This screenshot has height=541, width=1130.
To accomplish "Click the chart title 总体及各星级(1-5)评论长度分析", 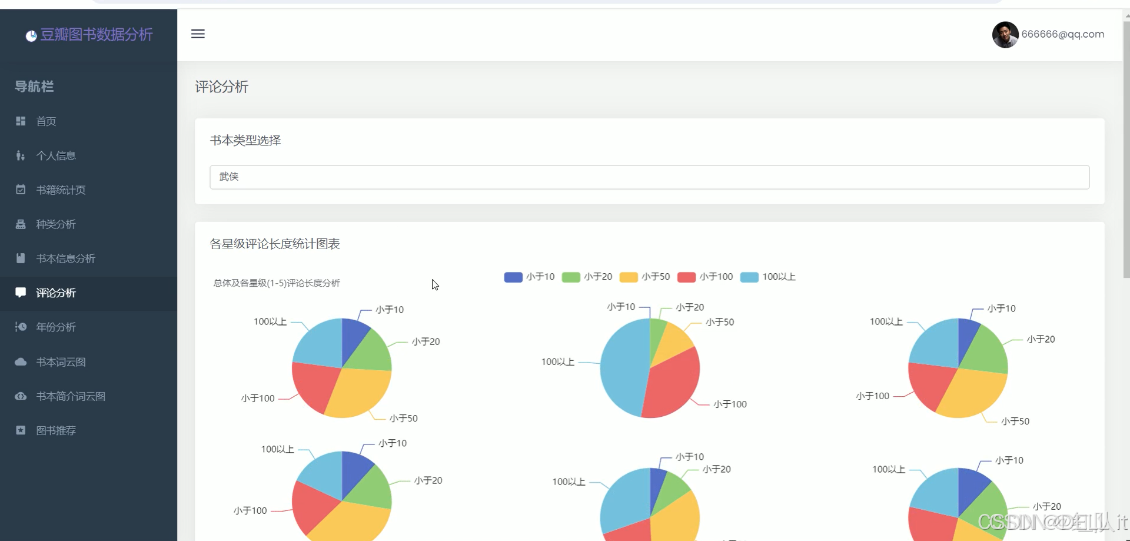I will (x=277, y=283).
